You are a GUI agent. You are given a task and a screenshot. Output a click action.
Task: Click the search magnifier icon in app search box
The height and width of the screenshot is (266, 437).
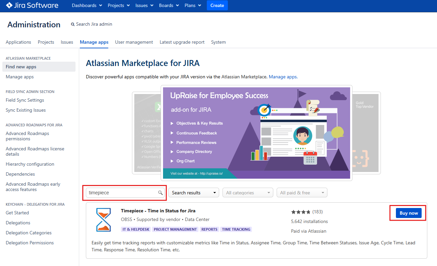pos(160,193)
